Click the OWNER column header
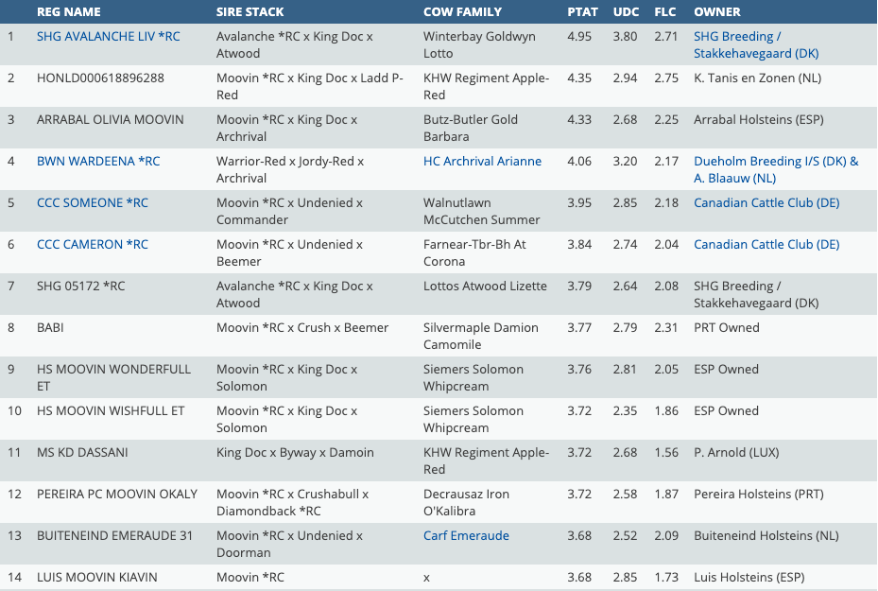Image resolution: width=878 pixels, height=591 pixels. (x=716, y=12)
